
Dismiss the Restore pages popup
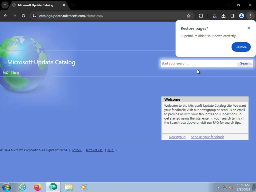[249, 28]
